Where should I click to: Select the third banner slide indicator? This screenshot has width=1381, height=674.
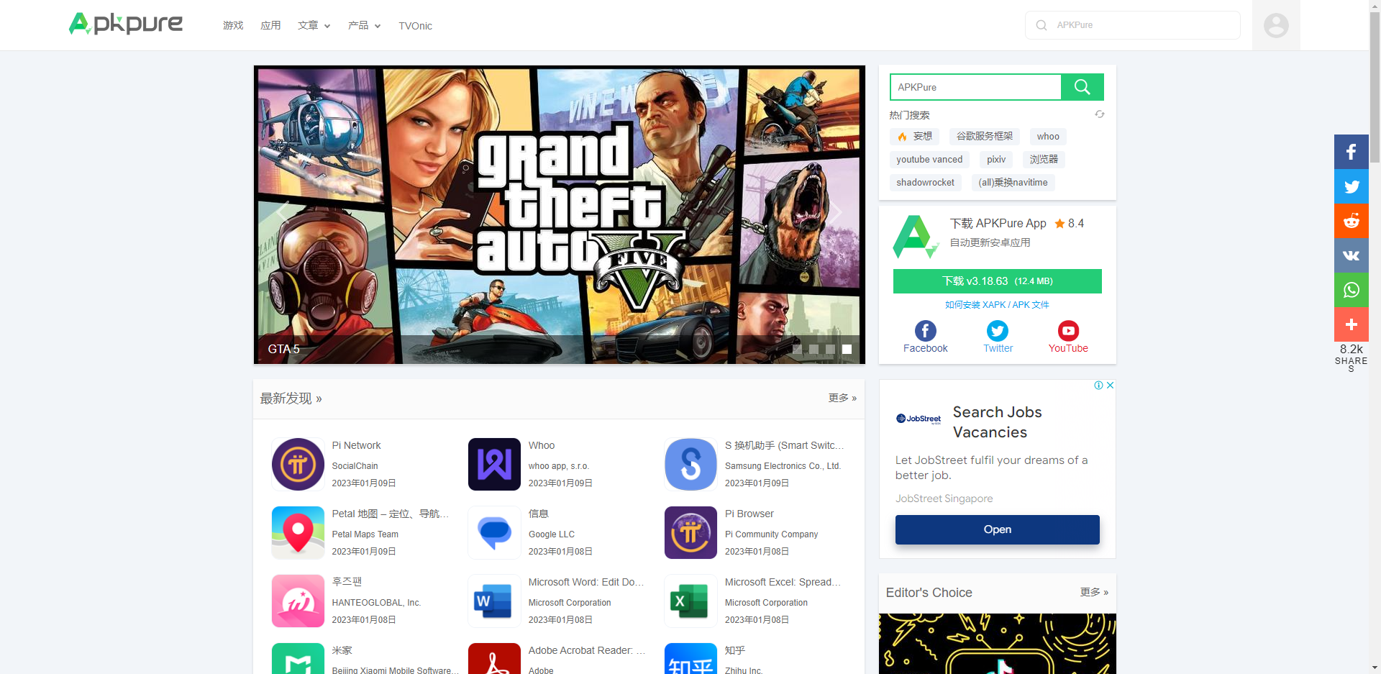pos(830,349)
